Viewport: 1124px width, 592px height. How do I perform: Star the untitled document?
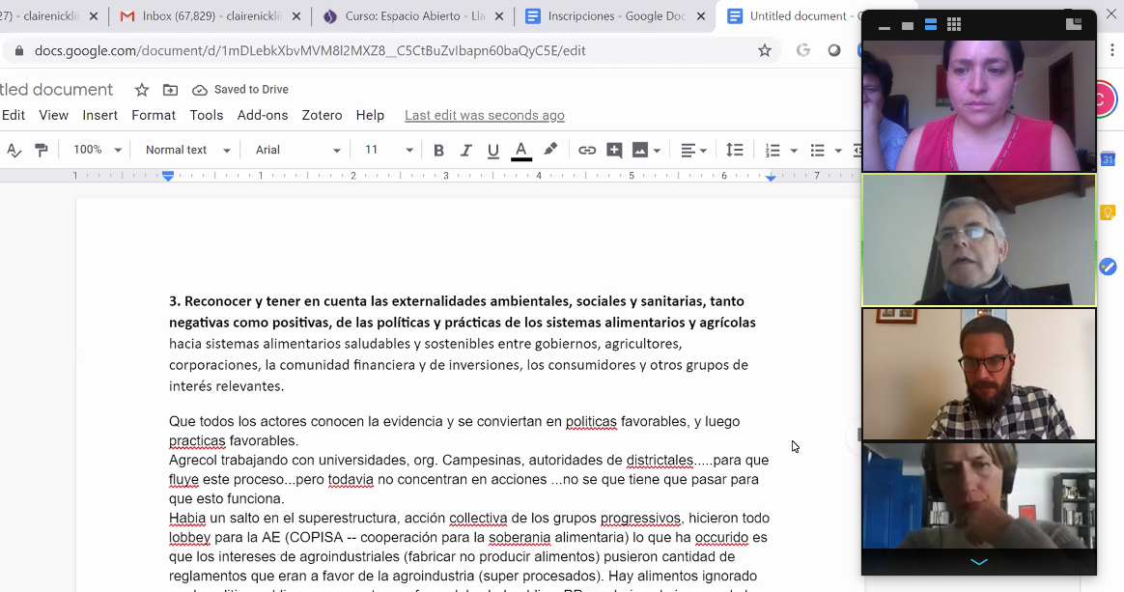(x=142, y=90)
